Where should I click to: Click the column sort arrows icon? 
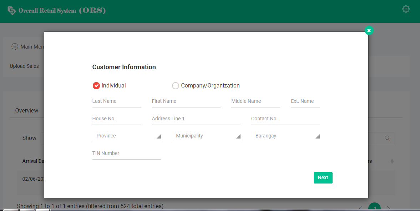pyautogui.click(x=392, y=161)
